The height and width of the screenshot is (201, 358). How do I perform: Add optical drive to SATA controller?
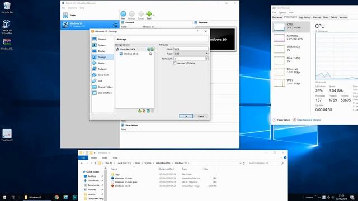[x=149, y=49]
